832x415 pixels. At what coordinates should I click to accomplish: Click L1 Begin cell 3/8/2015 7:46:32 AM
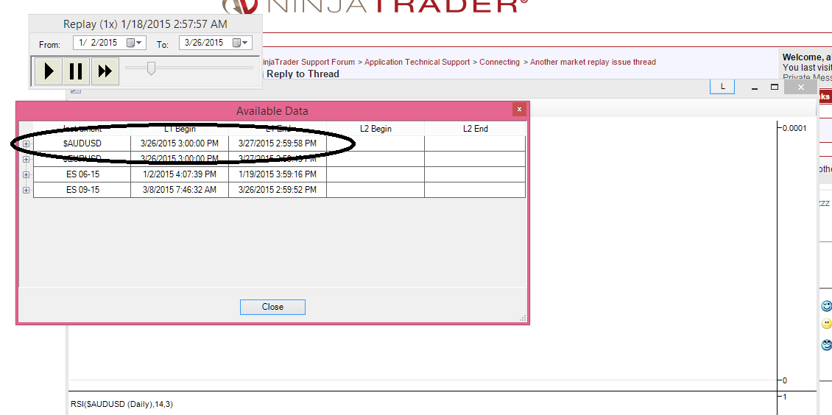pos(180,190)
